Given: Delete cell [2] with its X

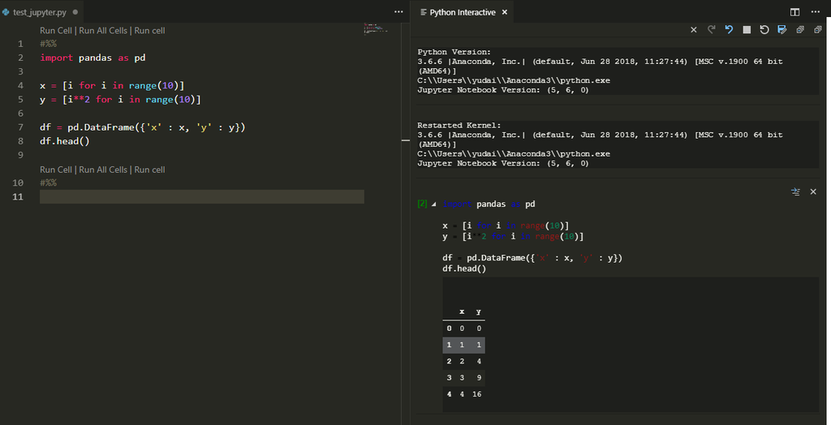Looking at the screenshot, I should [813, 192].
